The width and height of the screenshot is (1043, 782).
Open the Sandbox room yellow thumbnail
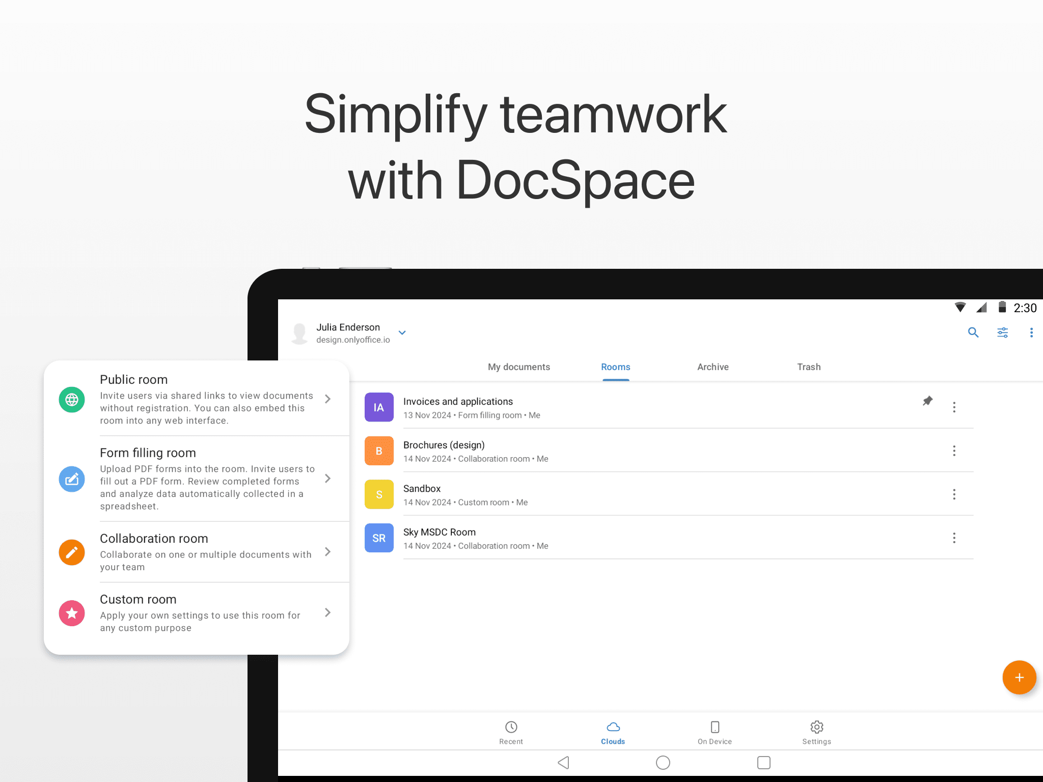379,494
